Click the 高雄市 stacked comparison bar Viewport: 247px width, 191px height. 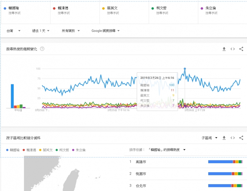tap(225, 162)
